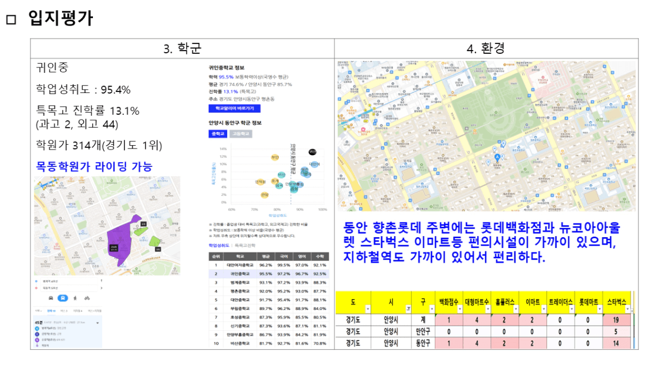Select the walking transport mode icon

pyautogui.click(x=75, y=298)
